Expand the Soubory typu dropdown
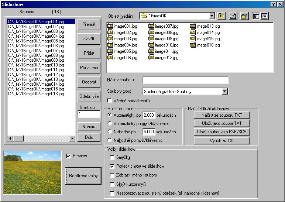The image size is (285, 202). point(224,91)
